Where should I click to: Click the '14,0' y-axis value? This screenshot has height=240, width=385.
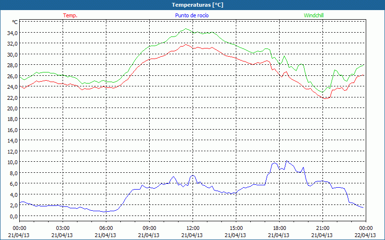coord(13,141)
